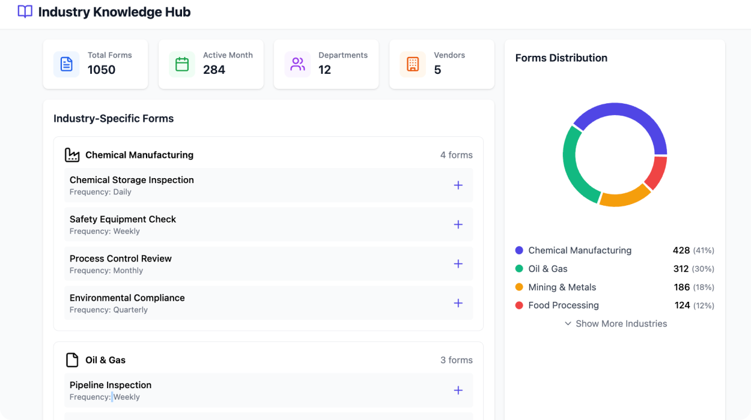Screen dimensions: 751x420
Task: Click the '4 forms' count label
Action: coord(457,155)
